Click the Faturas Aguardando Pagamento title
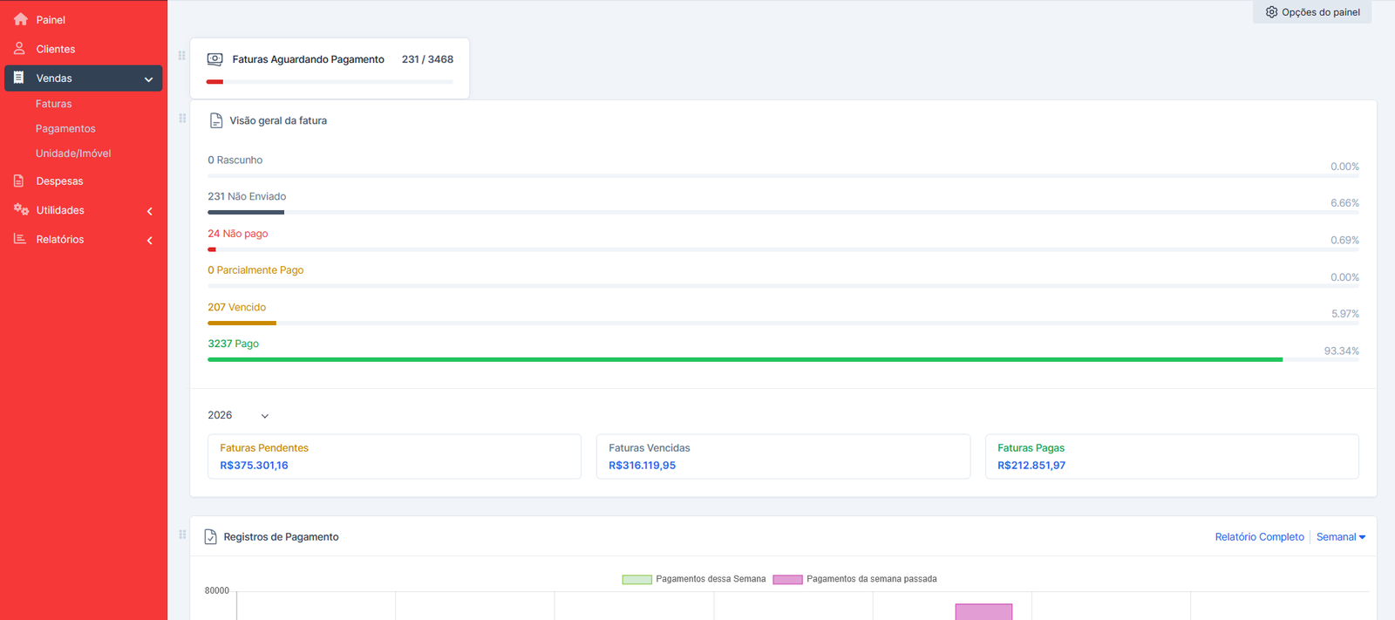The image size is (1395, 620). [x=308, y=59]
